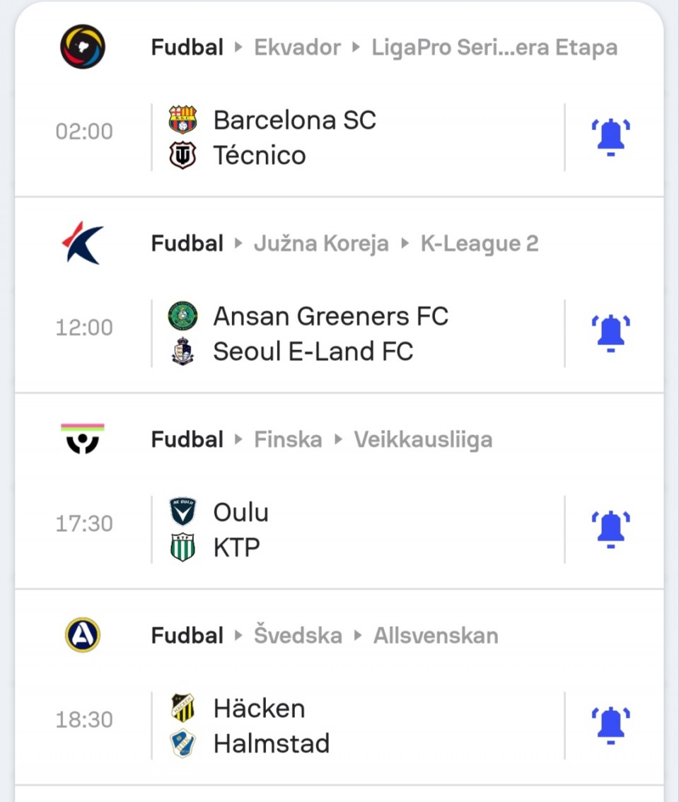
Task: Open Južna Koreja breadcrumb link
Action: 321,243
